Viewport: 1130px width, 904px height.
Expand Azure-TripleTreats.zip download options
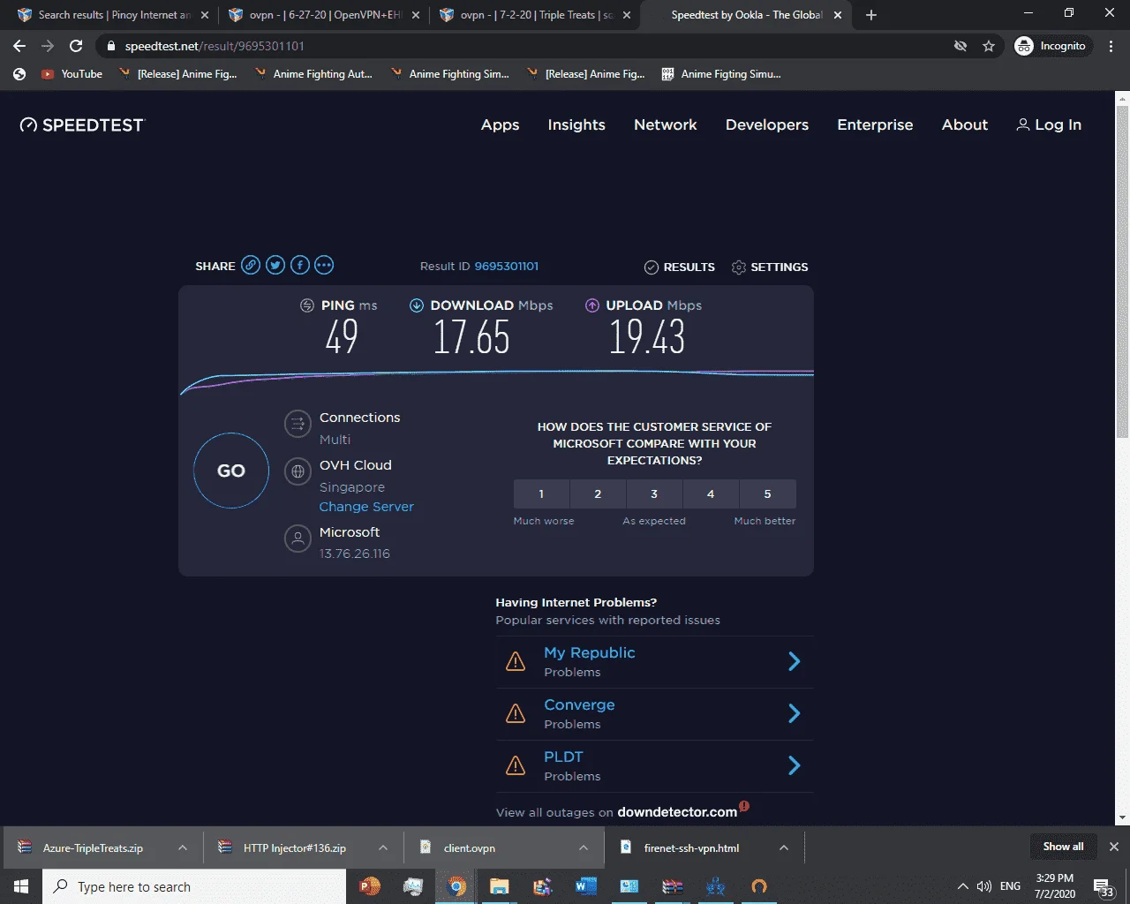(183, 847)
